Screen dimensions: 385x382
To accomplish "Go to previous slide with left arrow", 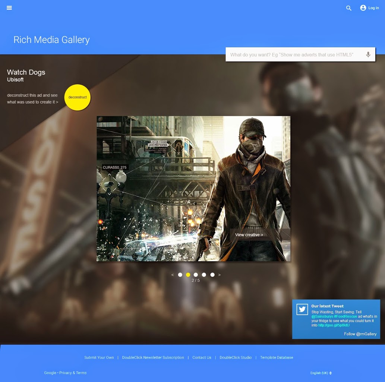I will (x=173, y=275).
